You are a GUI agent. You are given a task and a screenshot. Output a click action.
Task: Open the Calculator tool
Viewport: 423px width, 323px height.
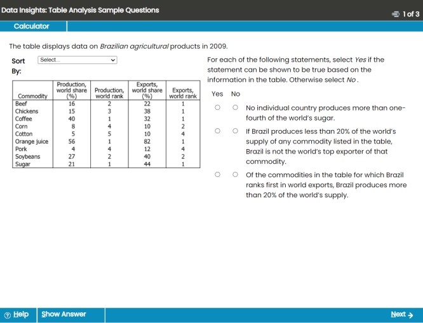[32, 26]
